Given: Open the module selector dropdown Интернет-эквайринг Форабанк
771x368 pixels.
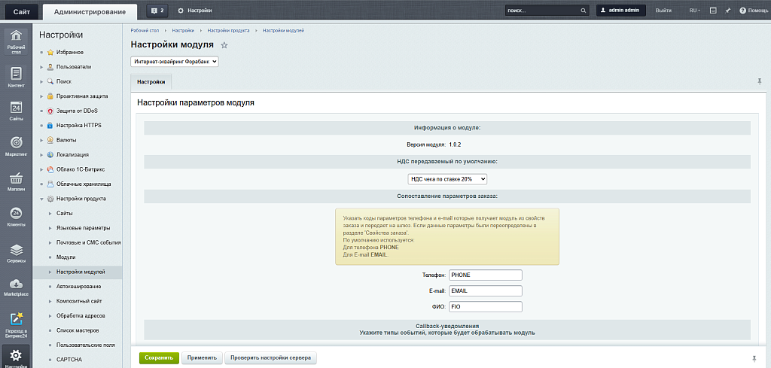Looking at the screenshot, I should click(x=175, y=62).
